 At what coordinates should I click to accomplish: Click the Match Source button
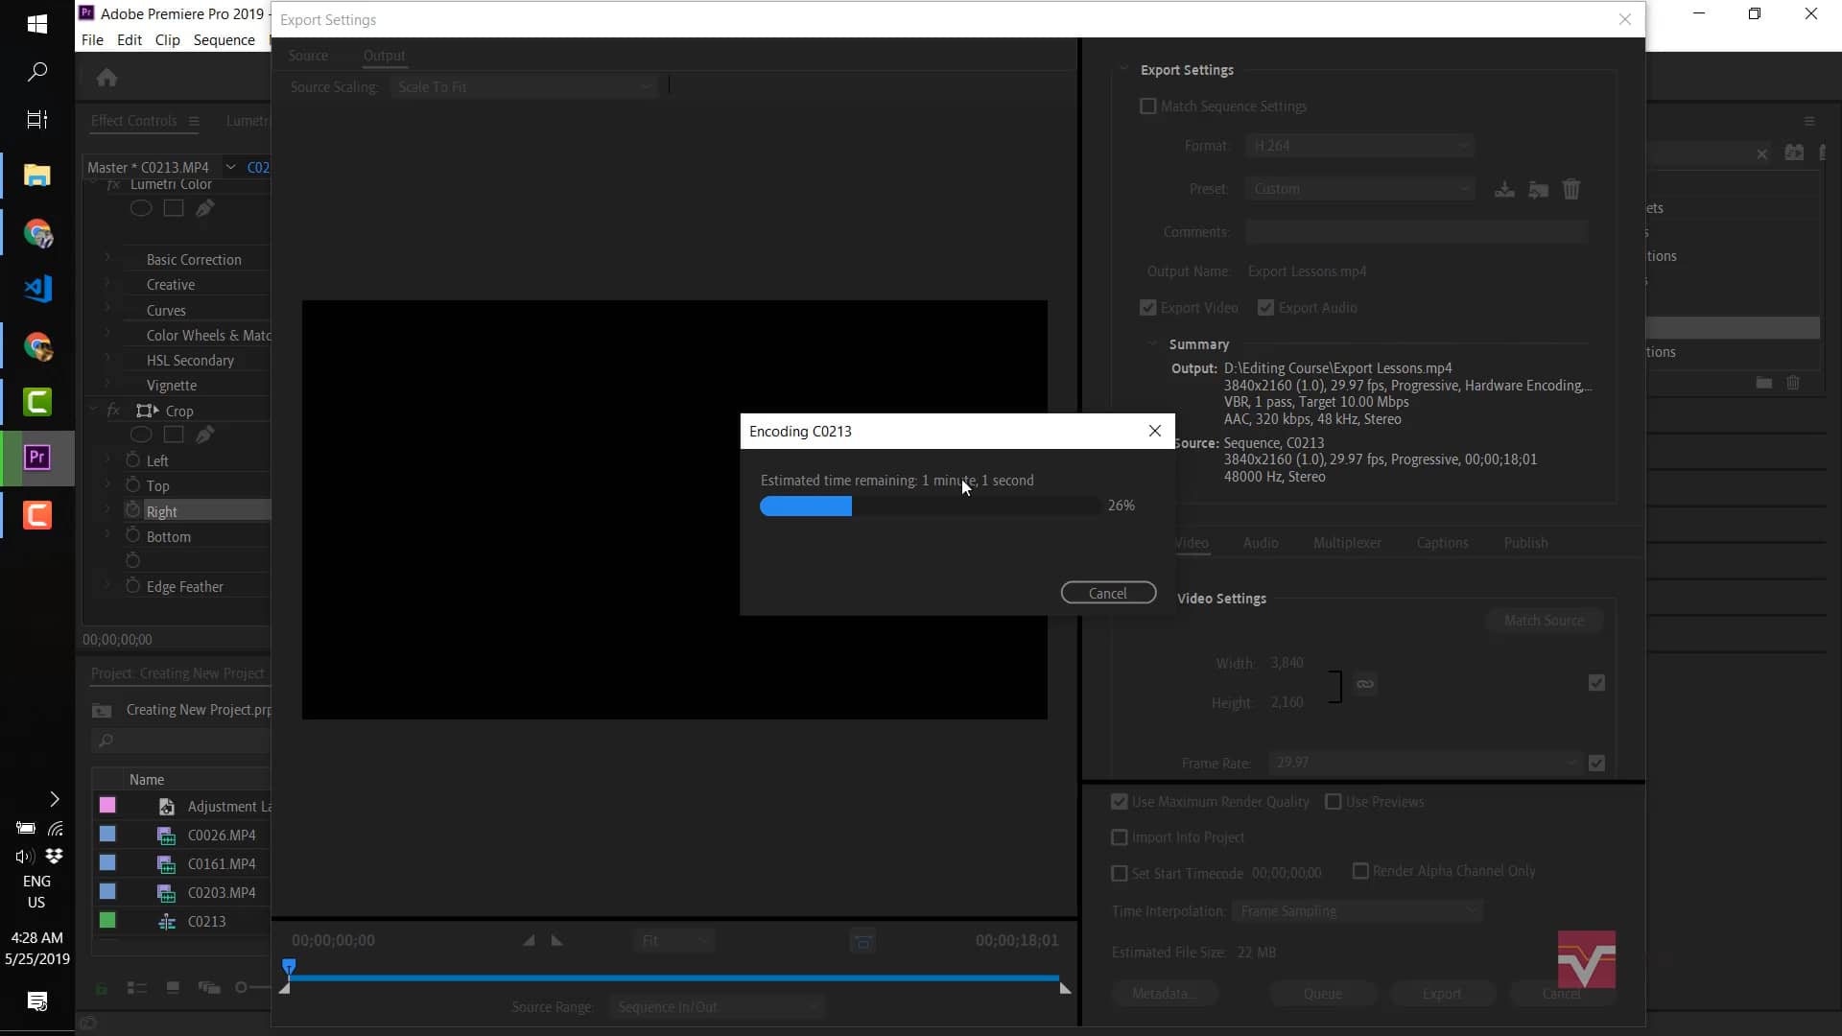[1544, 621]
